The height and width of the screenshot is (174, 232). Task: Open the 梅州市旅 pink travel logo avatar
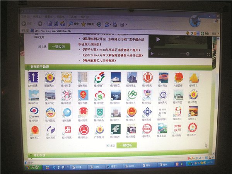tap(67, 95)
